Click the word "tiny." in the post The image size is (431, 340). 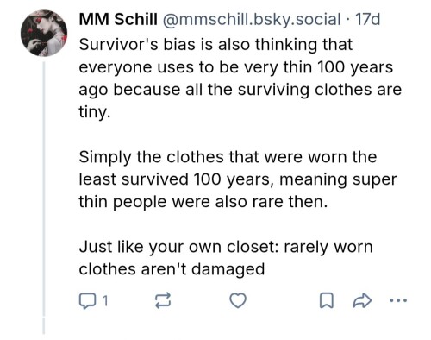(x=95, y=112)
